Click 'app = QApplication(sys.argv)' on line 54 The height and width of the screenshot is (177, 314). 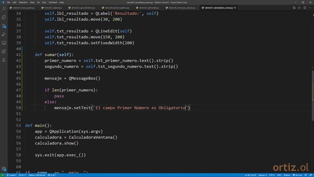[69, 131]
